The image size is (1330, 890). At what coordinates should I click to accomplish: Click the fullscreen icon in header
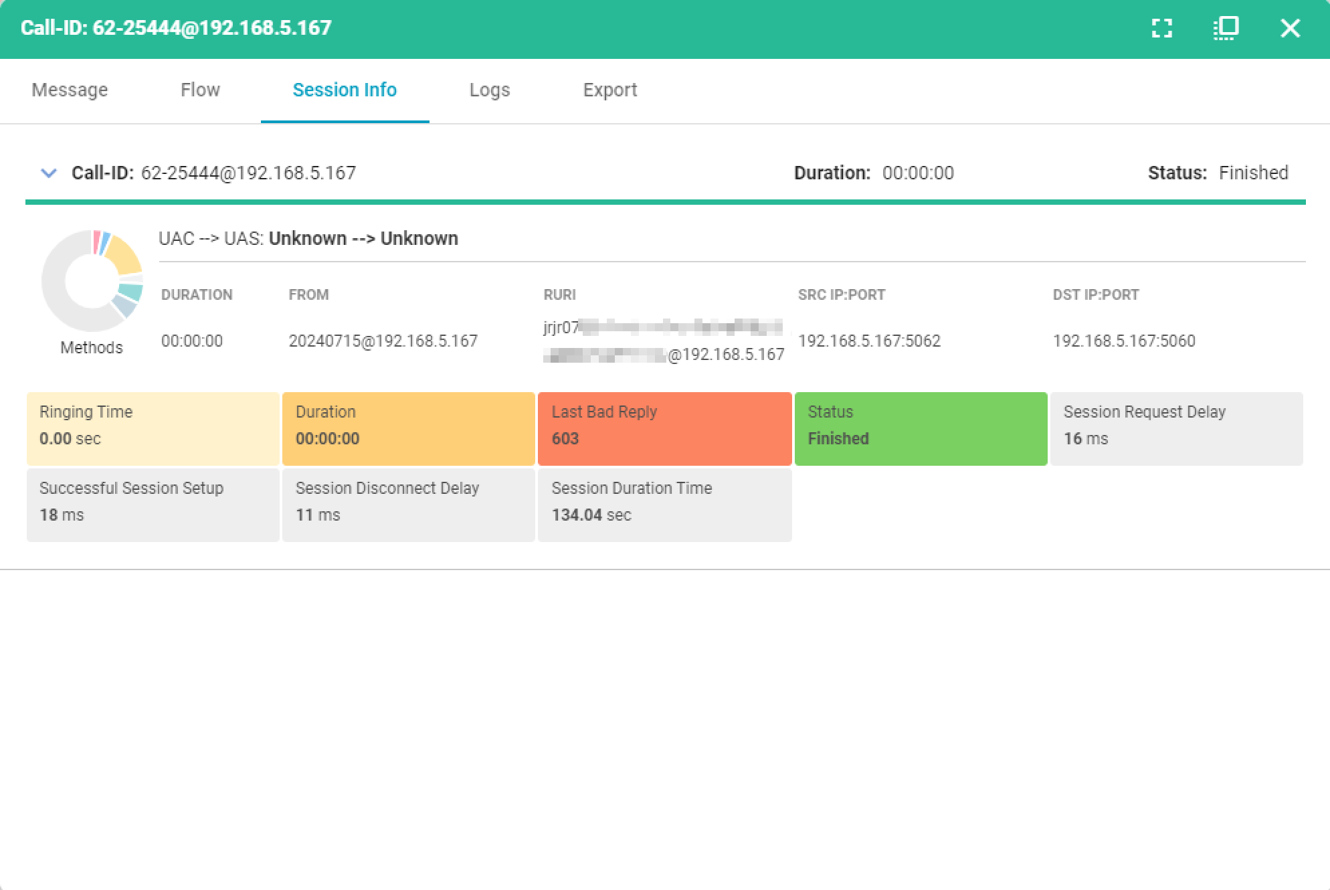pos(1162,28)
